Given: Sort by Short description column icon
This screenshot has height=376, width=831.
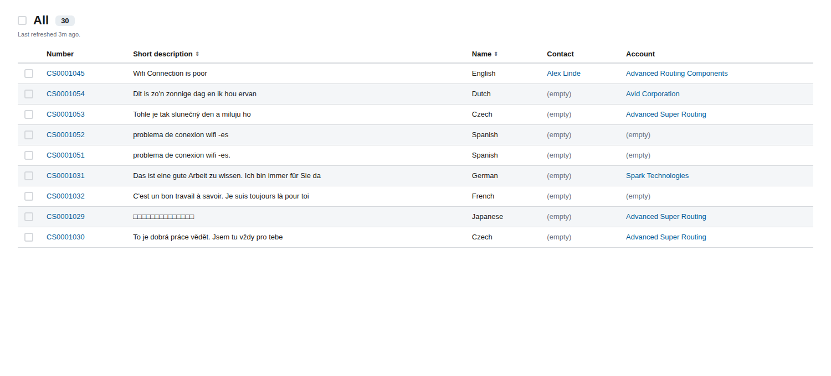Looking at the screenshot, I should (197, 54).
